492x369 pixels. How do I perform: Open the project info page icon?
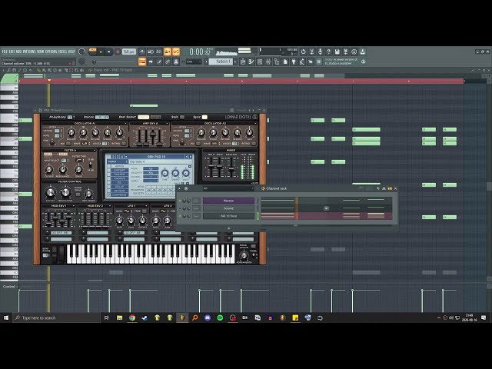click(285, 61)
